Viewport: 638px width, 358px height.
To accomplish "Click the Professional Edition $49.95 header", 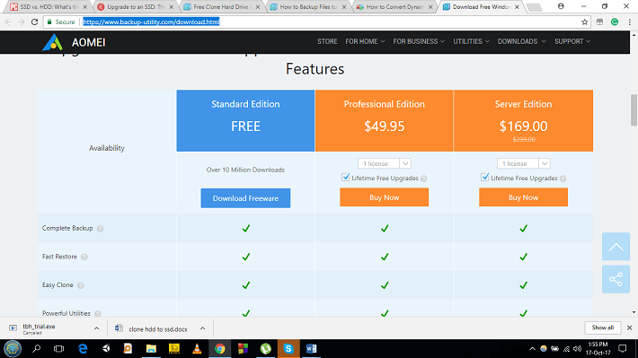I will (x=384, y=121).
